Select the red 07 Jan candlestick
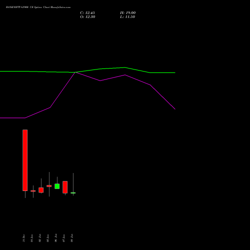 (65, 187)
